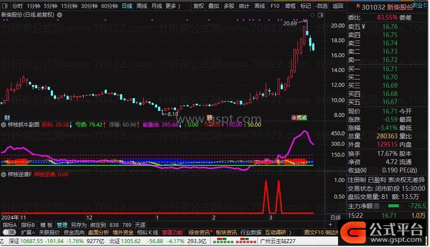This screenshot has width=430, height=247.
Task: Click the 多股 multi-stock button
Action: pyautogui.click(x=229, y=6)
